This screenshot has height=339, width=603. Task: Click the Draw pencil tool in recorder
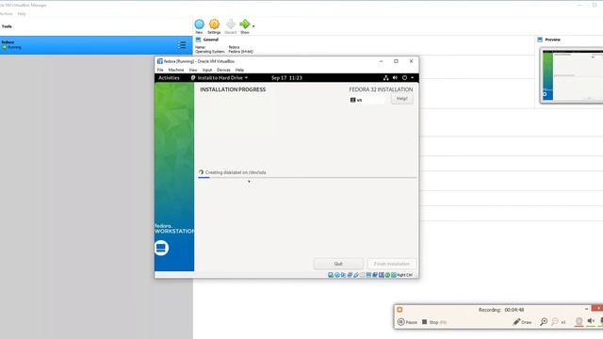click(x=522, y=322)
